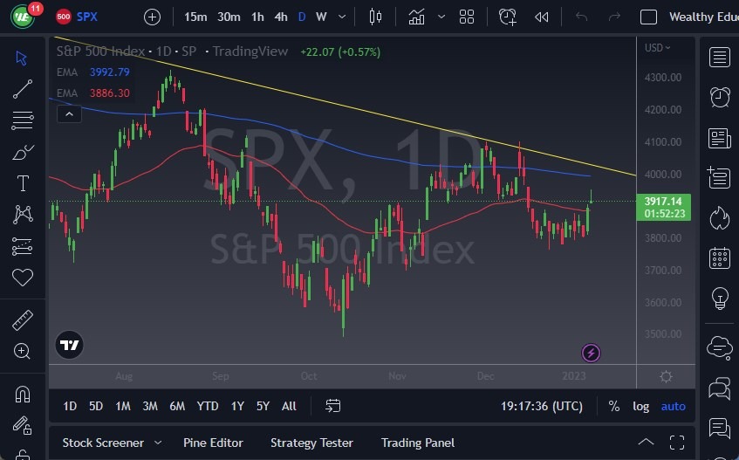Select the ruler measure tool

pyautogui.click(x=22, y=320)
